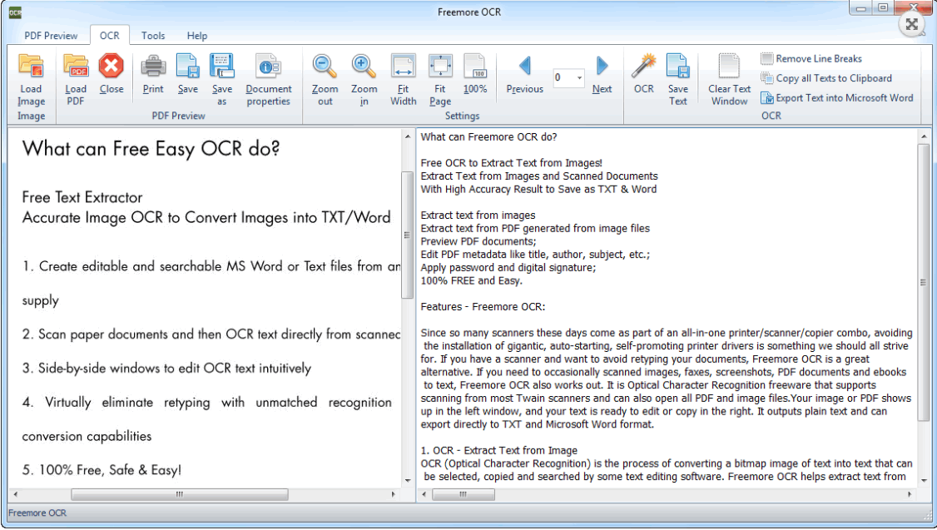
Task: Click the left pane scroll up arrow
Action: [408, 136]
